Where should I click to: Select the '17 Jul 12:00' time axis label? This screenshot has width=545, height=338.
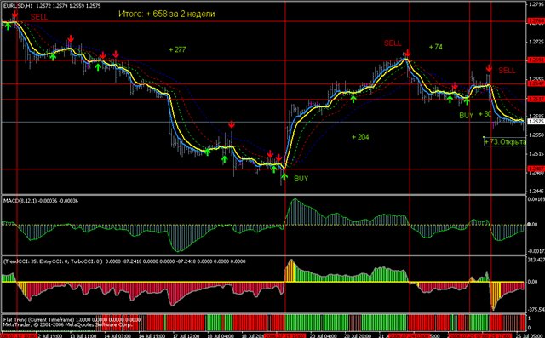[186, 335]
